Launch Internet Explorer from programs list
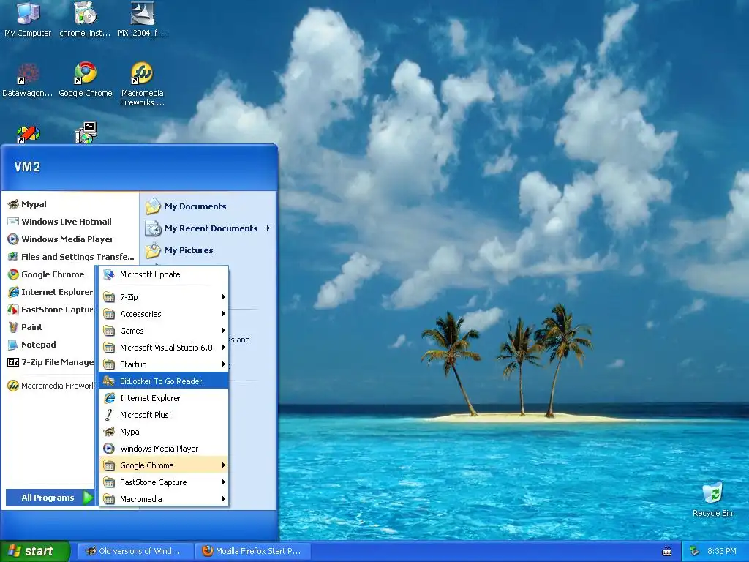This screenshot has height=562, width=749. (x=163, y=397)
